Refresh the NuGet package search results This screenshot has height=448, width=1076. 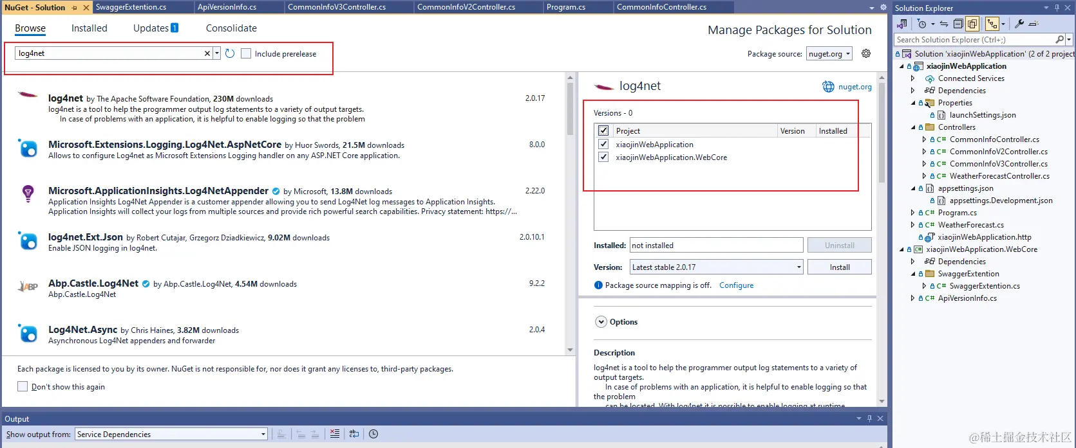coord(230,53)
